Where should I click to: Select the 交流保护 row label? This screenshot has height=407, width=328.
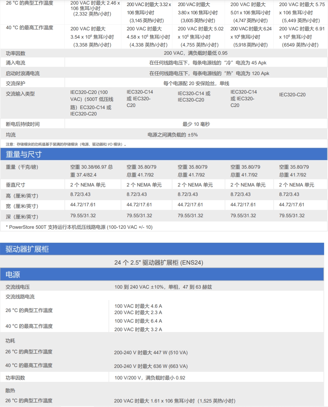(x=16, y=84)
